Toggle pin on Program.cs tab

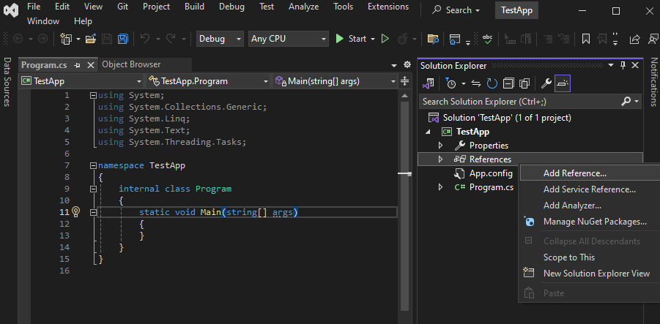tap(77, 65)
